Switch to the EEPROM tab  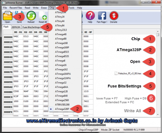(x=16, y=27)
